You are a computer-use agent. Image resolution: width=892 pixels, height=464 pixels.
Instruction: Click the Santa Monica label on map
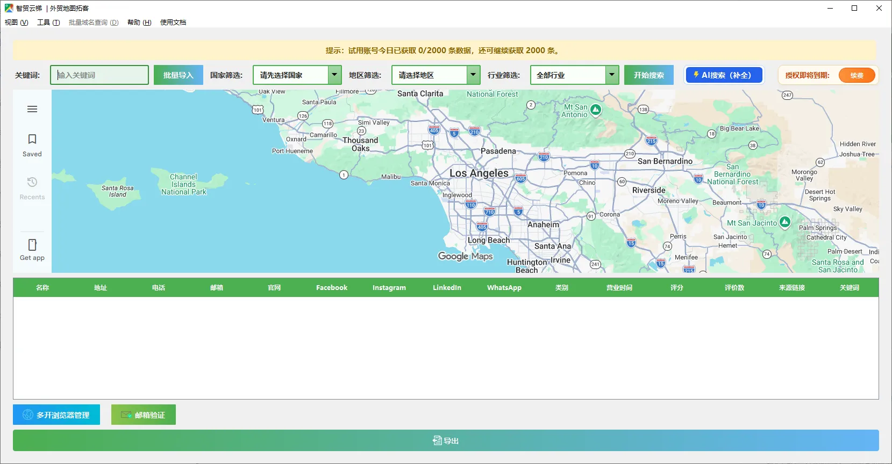click(x=430, y=183)
